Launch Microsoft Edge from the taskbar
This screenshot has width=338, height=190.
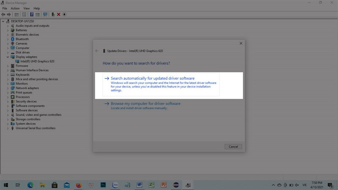click(x=30, y=185)
